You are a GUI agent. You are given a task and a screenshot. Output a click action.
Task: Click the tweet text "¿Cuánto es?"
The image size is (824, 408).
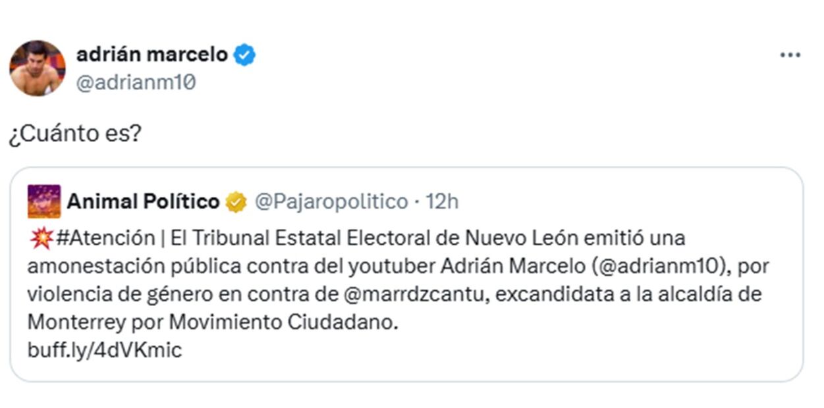(x=74, y=134)
